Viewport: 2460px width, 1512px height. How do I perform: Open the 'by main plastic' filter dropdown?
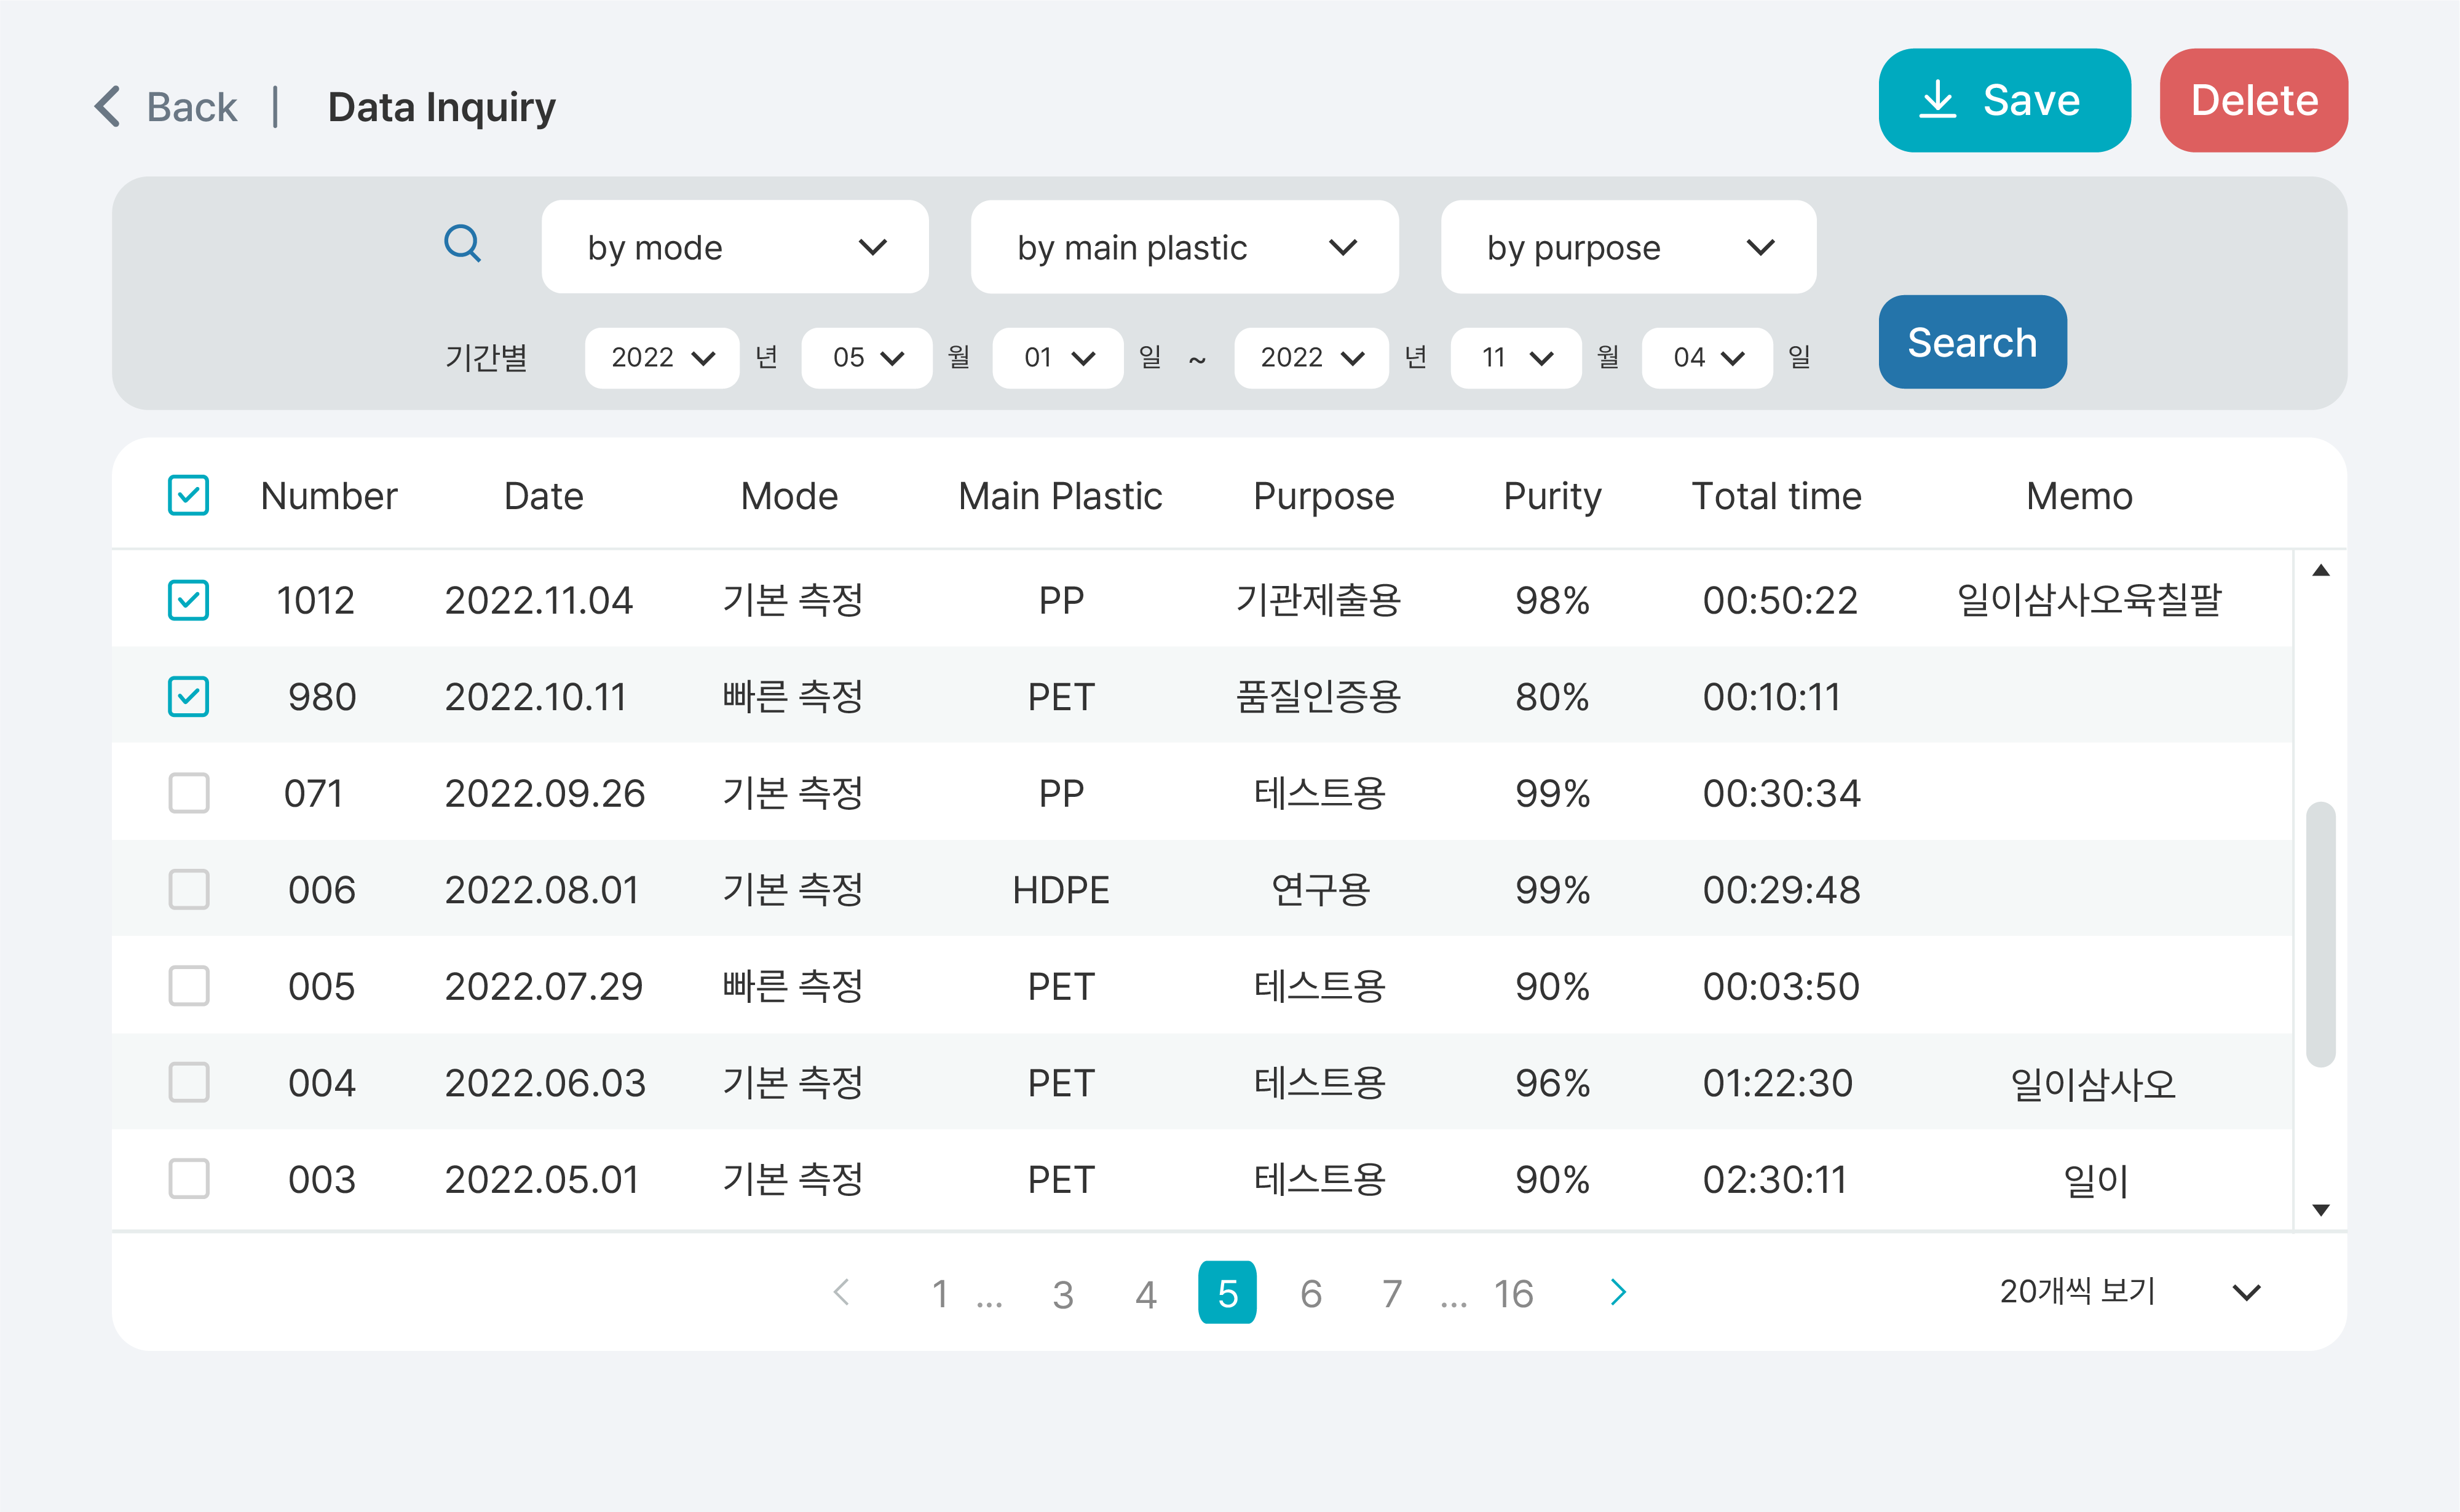tap(1185, 247)
